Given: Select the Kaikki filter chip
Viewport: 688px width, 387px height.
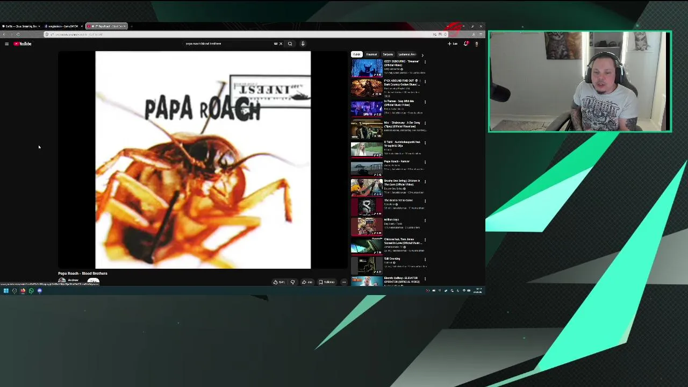Looking at the screenshot, I should coord(356,54).
